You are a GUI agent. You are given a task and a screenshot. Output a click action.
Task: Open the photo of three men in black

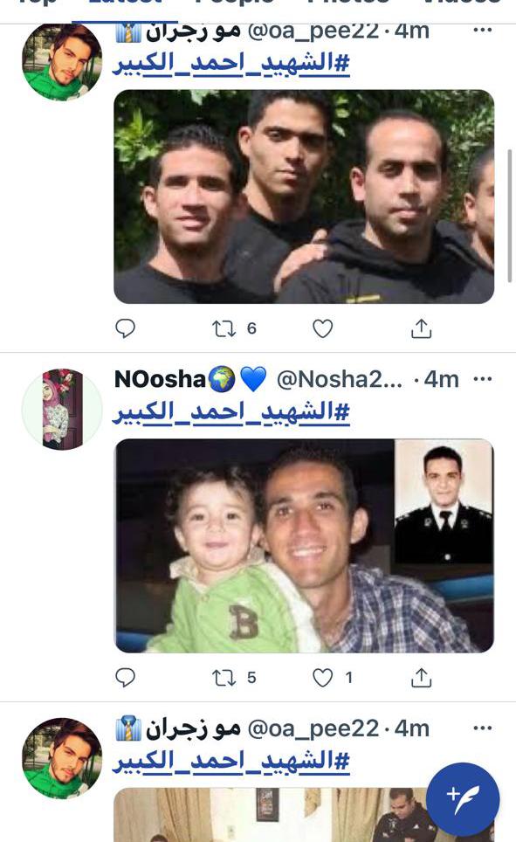[304, 197]
